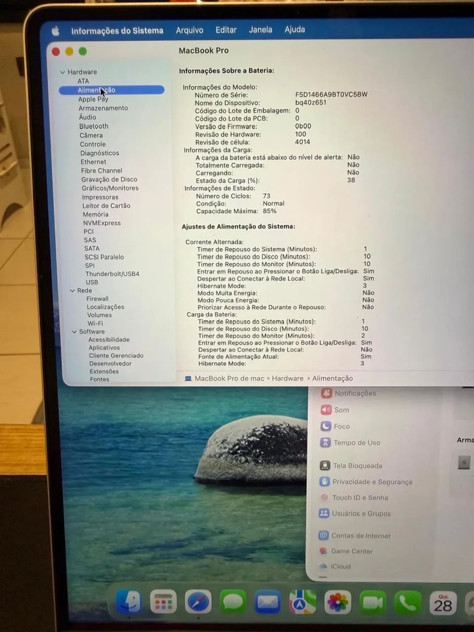This screenshot has height=632, width=474.
Task: Select Acessibilidade under Software
Action: (109, 340)
